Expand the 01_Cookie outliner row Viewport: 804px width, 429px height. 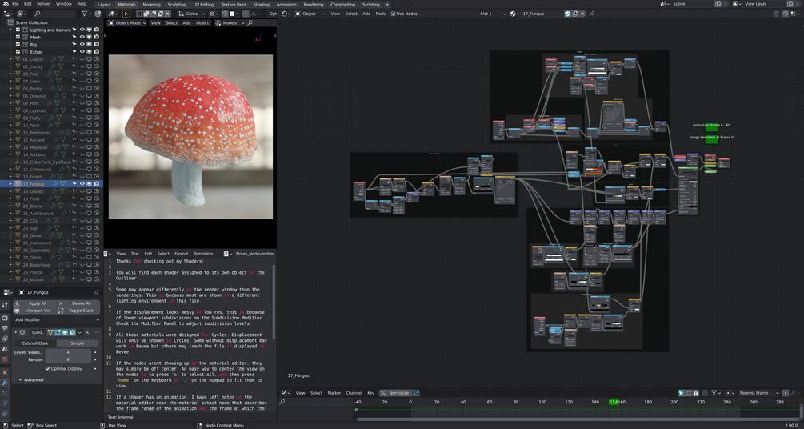(10, 59)
